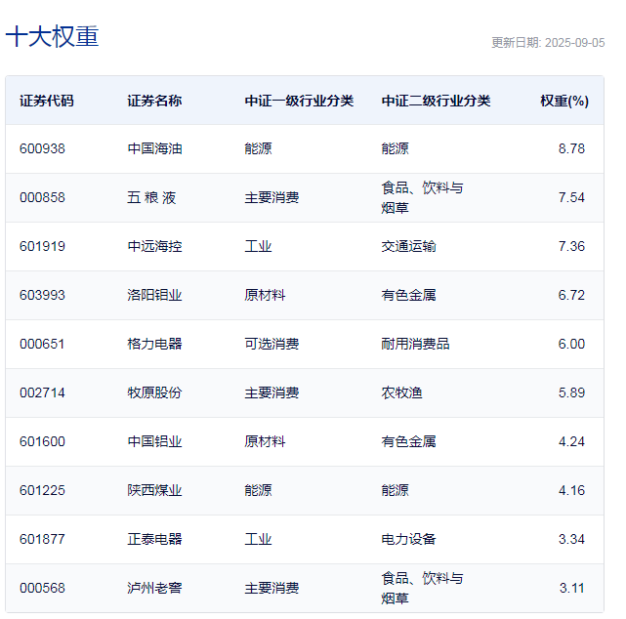This screenshot has width=626, height=619.
Task: Click the 电力设备 industry cell
Action: point(408,539)
